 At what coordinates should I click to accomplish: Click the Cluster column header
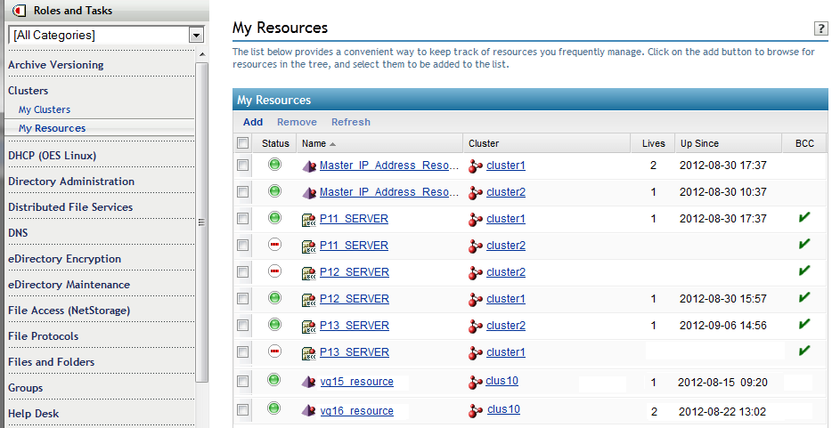[x=484, y=143]
